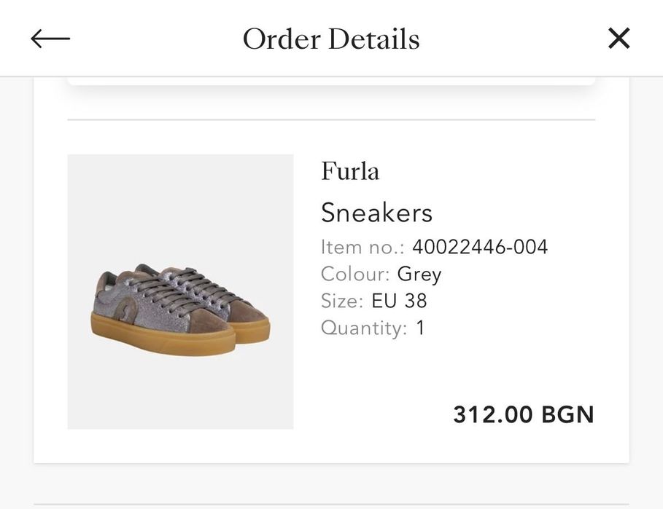Click the Grey colour value
Image resolution: width=663 pixels, height=509 pixels.
tap(419, 275)
